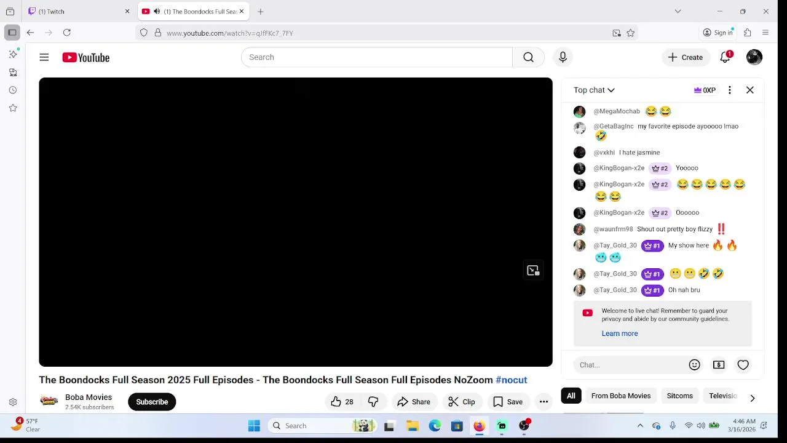
Task: Open Firefox application menu
Action: [x=765, y=33]
